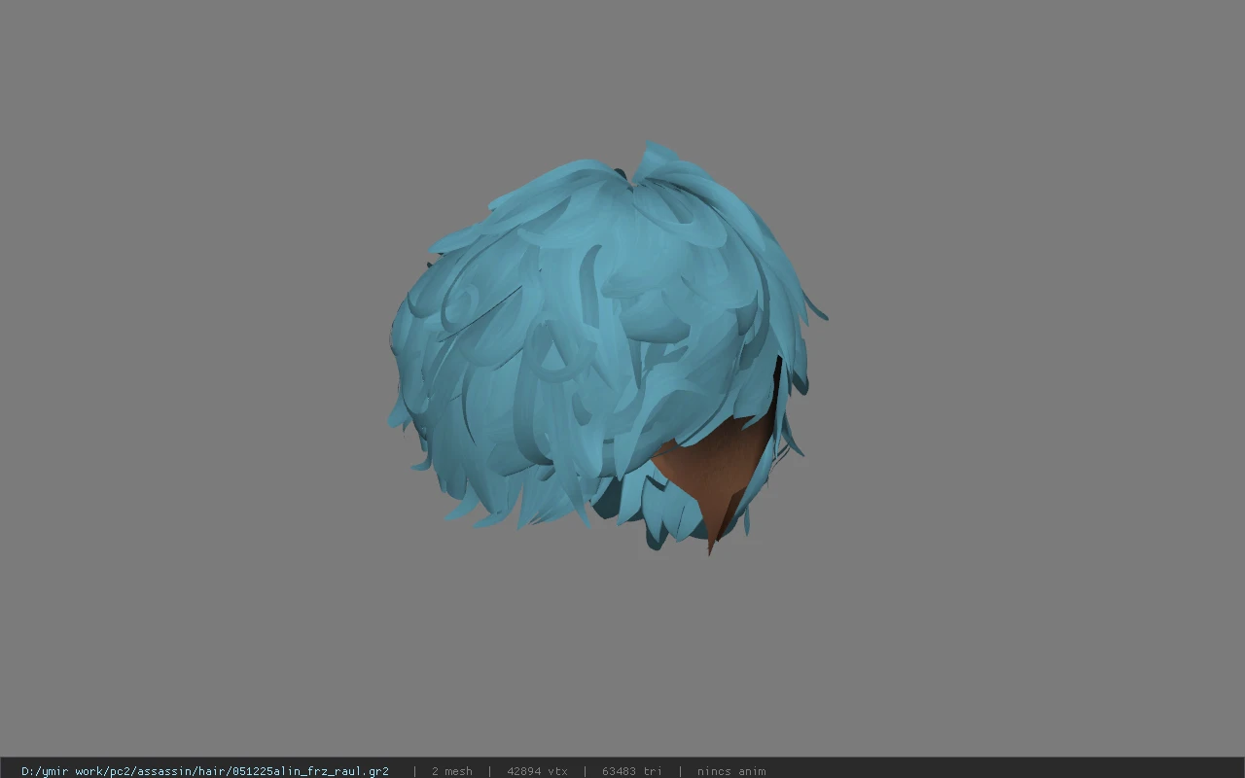The image size is (1245, 778).
Task: Click the '63483 tri' status entry
Action: [632, 771]
